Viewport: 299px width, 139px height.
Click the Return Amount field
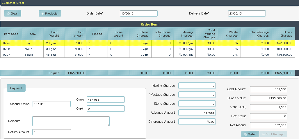click(x=51, y=132)
